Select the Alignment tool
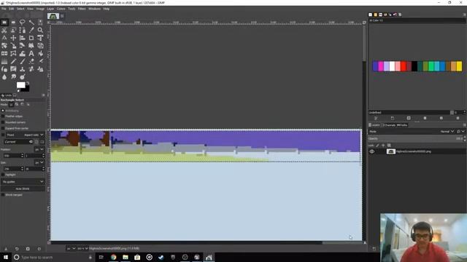 tap(23, 38)
